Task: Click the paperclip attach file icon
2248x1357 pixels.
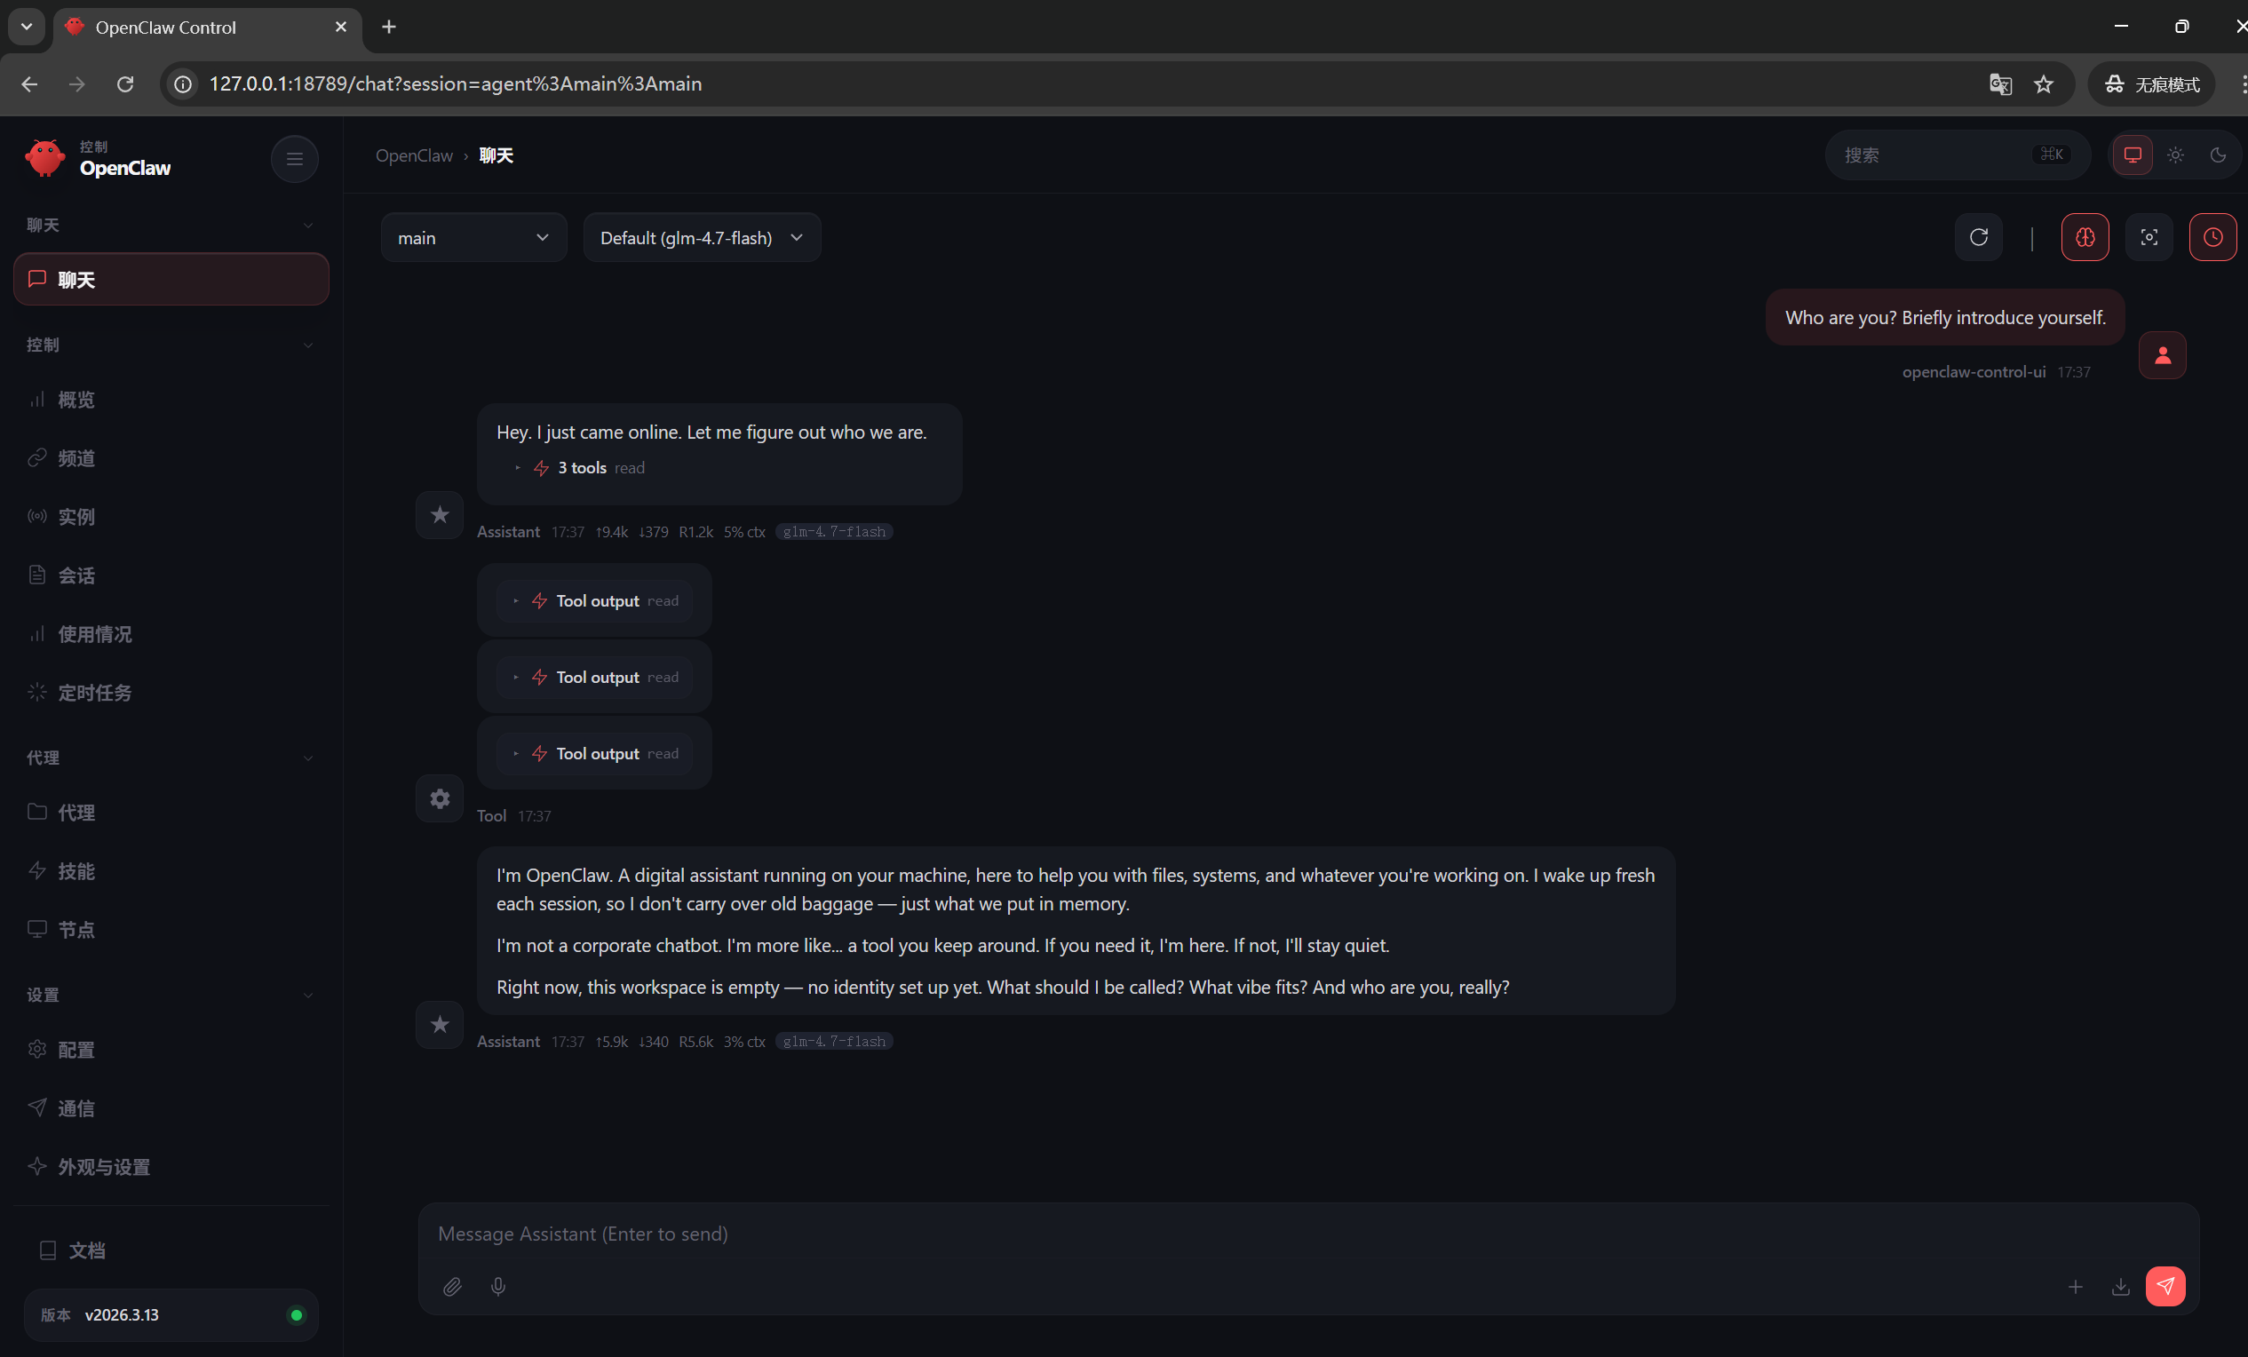Action: 452,1287
